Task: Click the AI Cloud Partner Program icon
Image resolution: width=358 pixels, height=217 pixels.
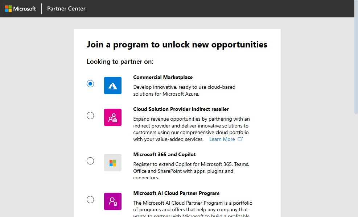Action: (113, 201)
